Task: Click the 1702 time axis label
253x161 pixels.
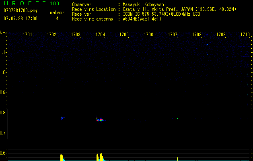Action: click(51, 34)
